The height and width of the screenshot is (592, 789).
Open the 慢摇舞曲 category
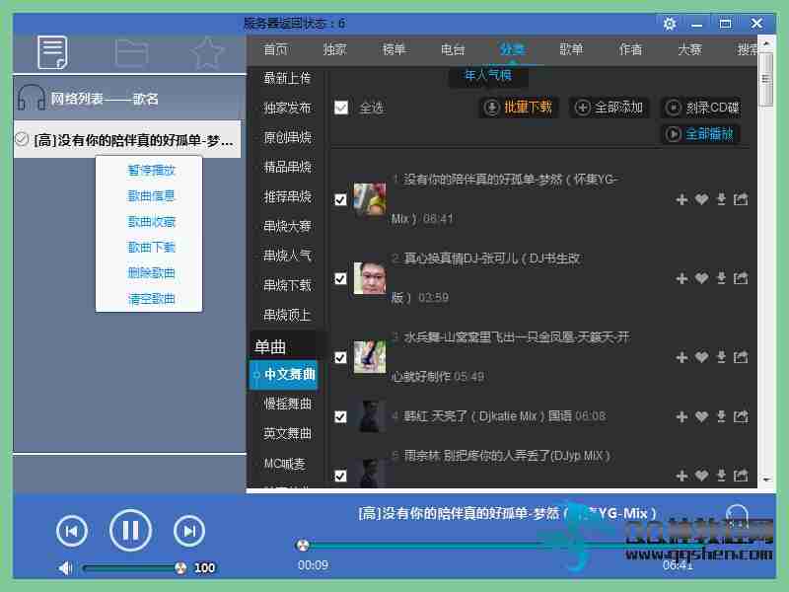point(287,404)
